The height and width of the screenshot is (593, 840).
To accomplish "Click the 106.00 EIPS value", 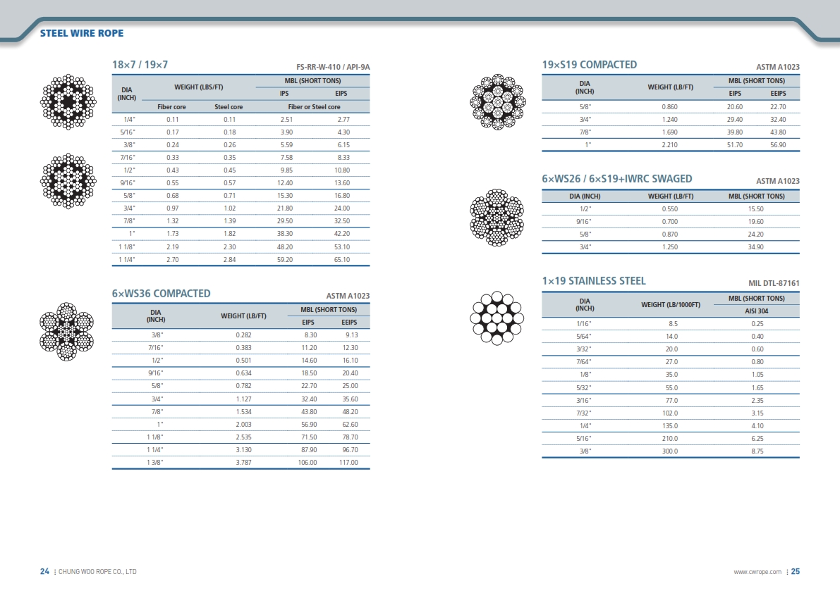I will coord(308,463).
